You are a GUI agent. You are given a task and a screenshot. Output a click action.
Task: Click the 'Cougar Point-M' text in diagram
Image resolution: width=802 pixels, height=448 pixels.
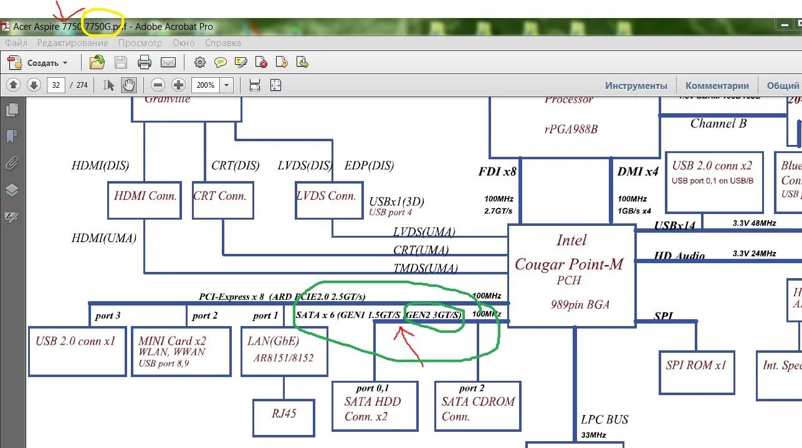click(569, 264)
